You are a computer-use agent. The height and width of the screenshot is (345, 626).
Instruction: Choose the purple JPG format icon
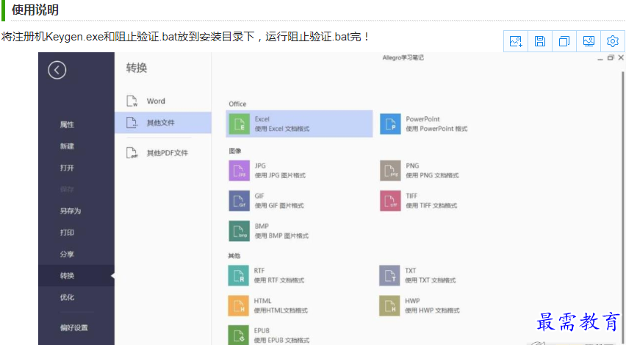coord(239,171)
